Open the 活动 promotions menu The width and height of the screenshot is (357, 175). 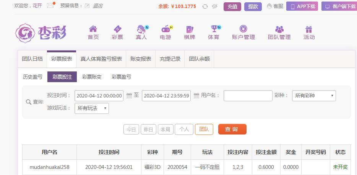click(x=309, y=33)
